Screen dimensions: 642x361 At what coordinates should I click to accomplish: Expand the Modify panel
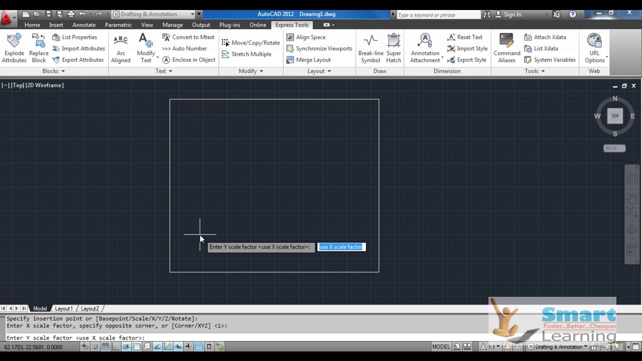point(251,71)
